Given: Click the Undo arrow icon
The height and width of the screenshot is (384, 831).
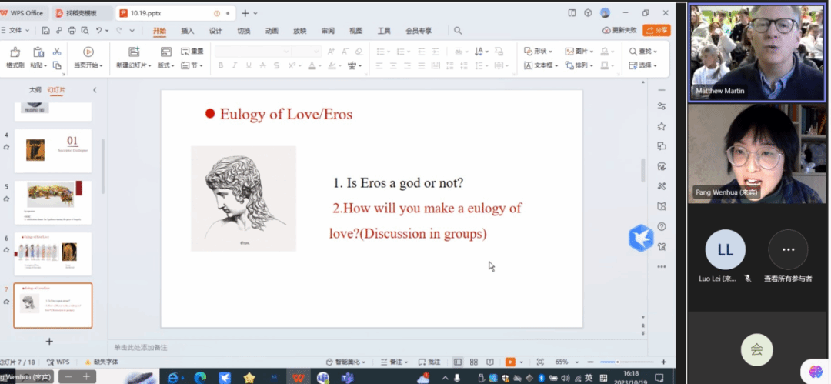Looking at the screenshot, I should (x=99, y=31).
